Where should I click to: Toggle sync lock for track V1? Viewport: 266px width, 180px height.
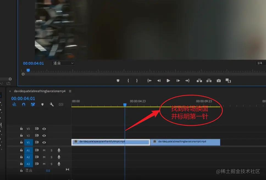tap(37, 142)
